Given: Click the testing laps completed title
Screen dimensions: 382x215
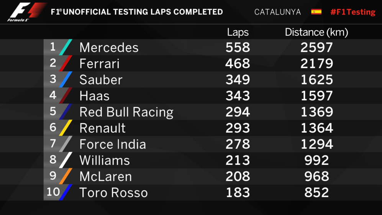Looking at the screenshot, I should [137, 12].
